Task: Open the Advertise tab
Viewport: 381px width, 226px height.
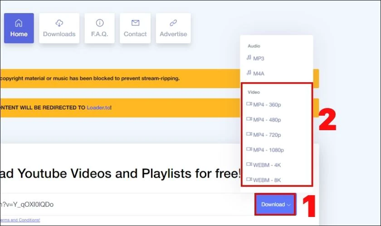Action: click(x=173, y=28)
